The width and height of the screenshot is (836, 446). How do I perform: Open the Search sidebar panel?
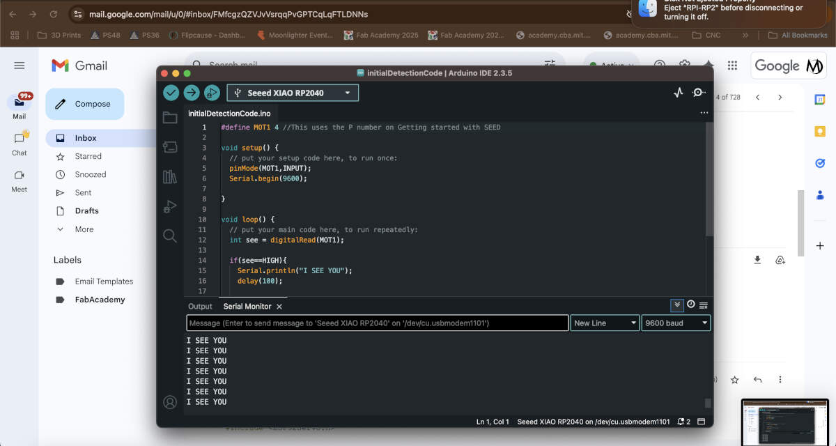tap(170, 236)
